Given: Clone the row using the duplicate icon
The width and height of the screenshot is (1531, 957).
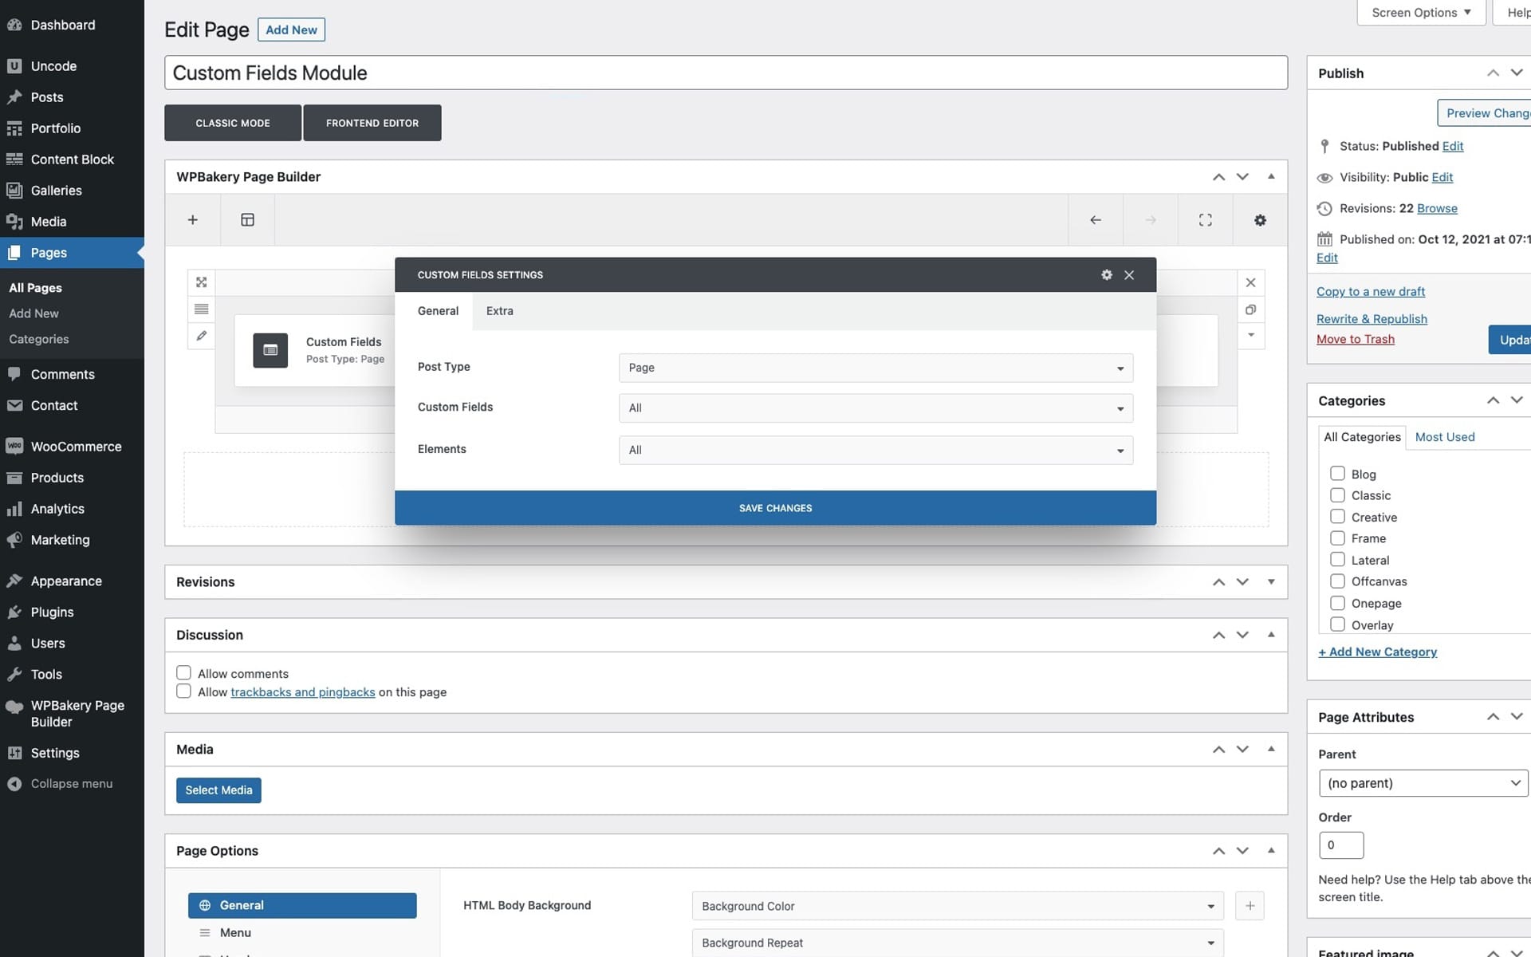Looking at the screenshot, I should click(x=1250, y=309).
